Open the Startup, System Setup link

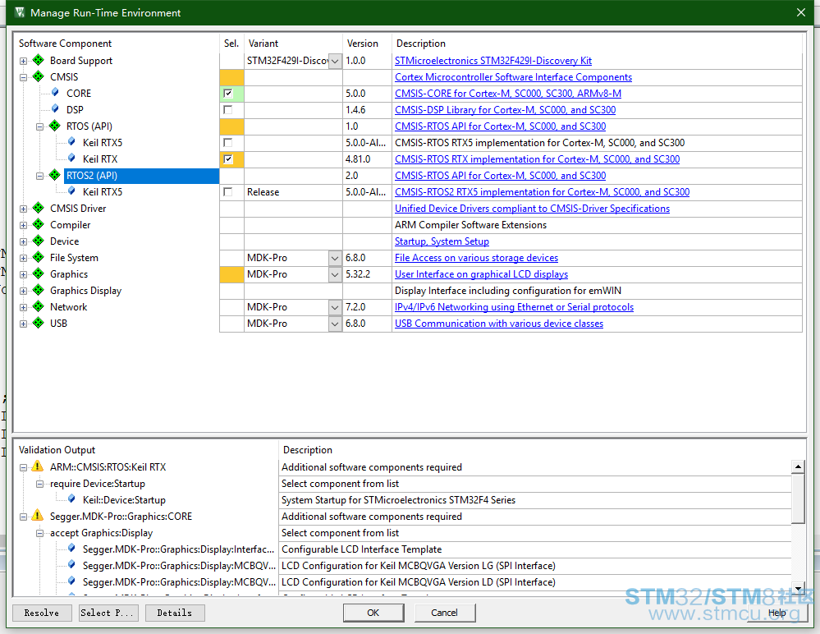(x=442, y=241)
